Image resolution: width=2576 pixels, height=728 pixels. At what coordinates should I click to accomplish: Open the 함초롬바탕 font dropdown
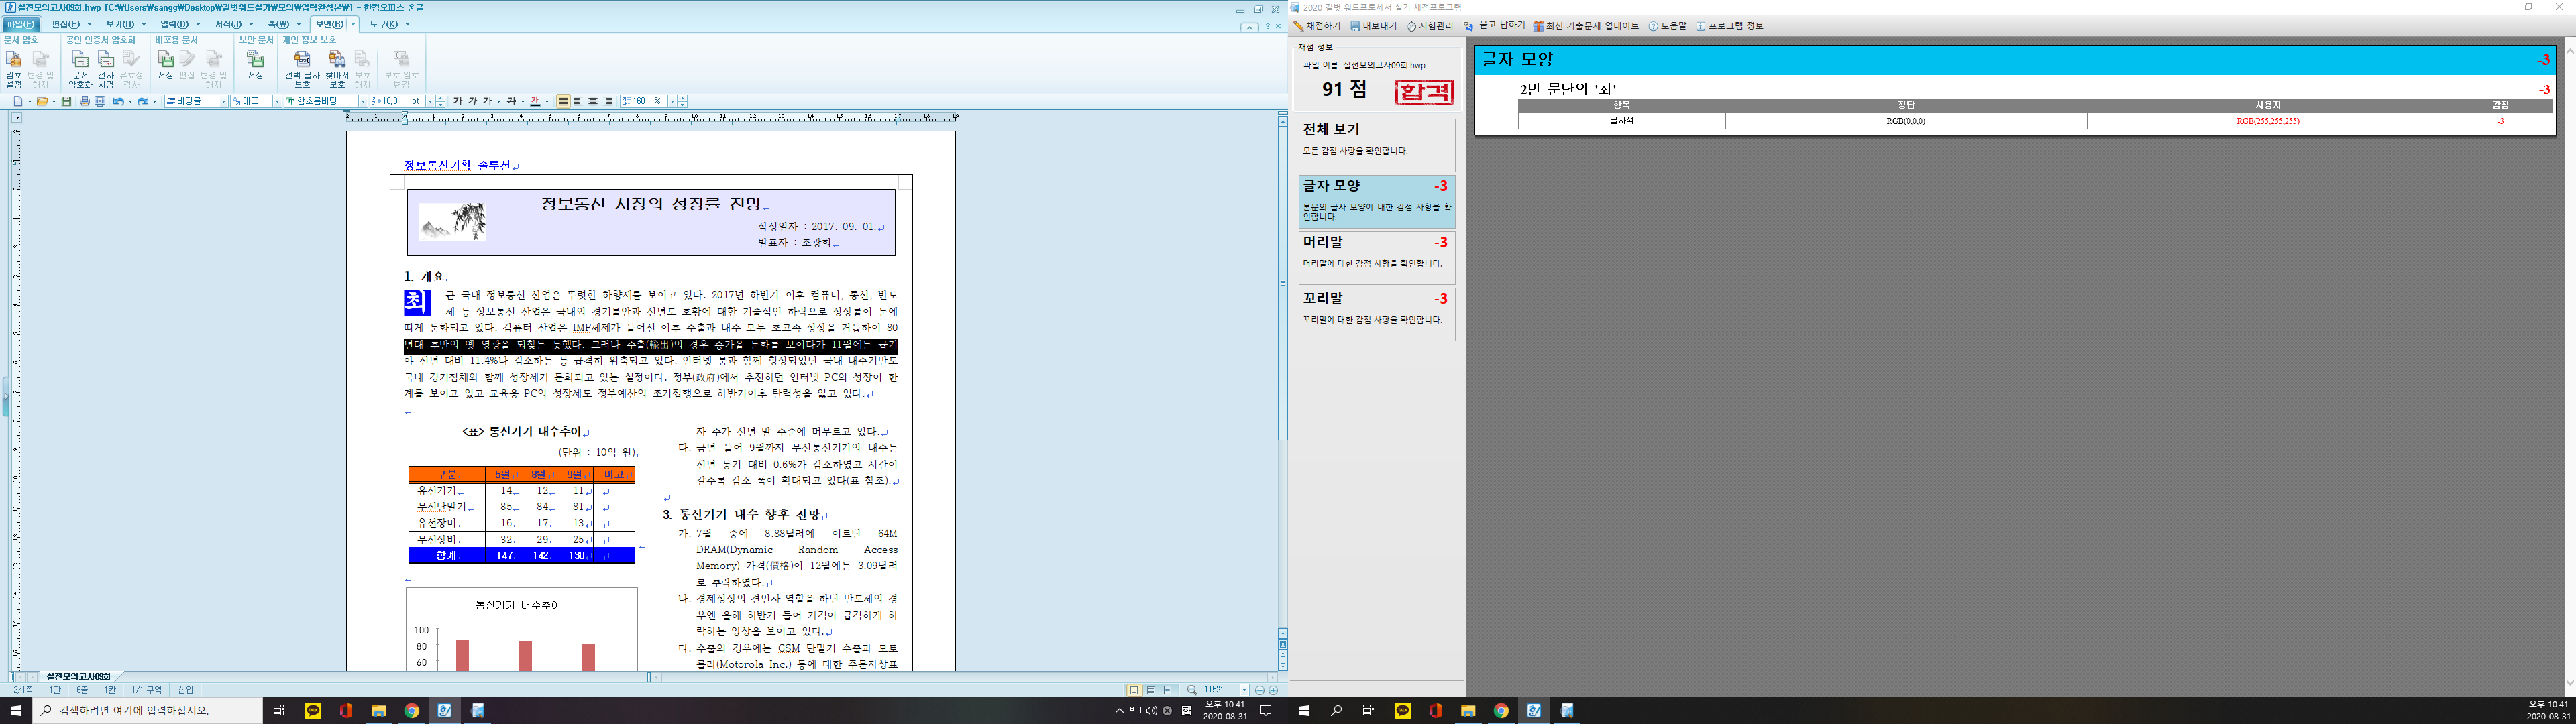363,101
